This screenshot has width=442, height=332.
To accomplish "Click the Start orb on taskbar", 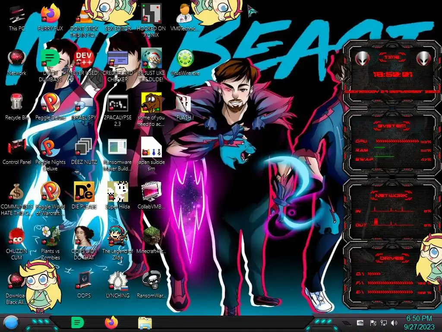I will click(x=12, y=322).
